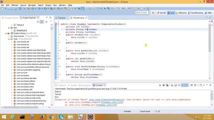Open Project Explorer view menu arrow

click(x=51, y=21)
